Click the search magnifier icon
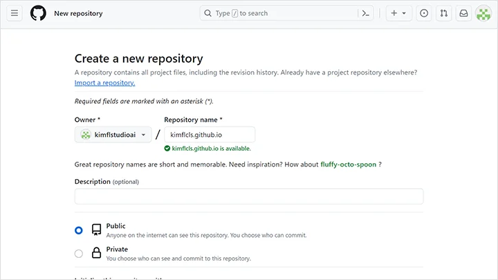Screen dimensions: 498x280 [207, 13]
